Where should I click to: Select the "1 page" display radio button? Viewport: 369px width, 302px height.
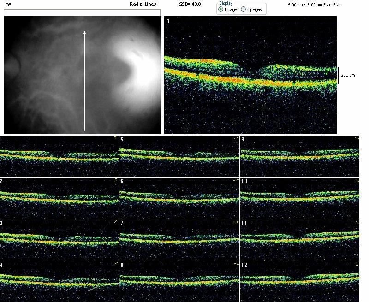pyautogui.click(x=220, y=9)
